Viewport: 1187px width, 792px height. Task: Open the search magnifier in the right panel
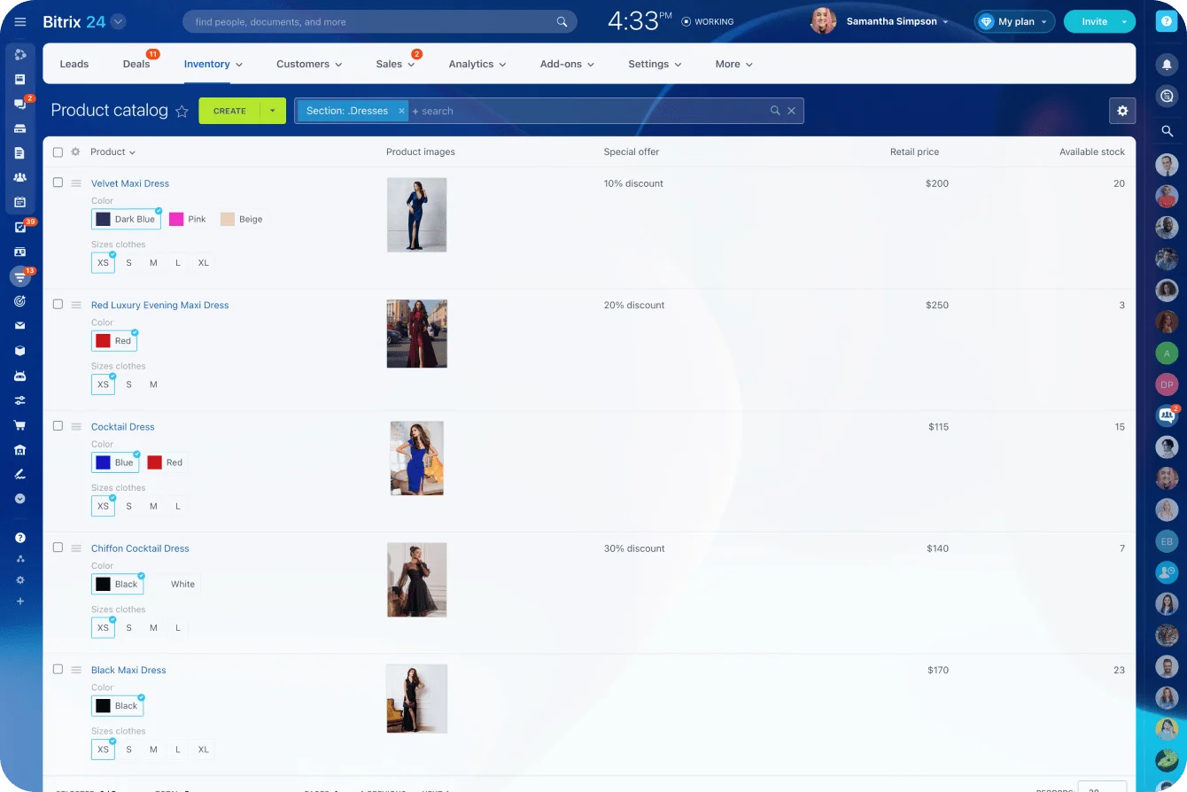(x=1167, y=131)
